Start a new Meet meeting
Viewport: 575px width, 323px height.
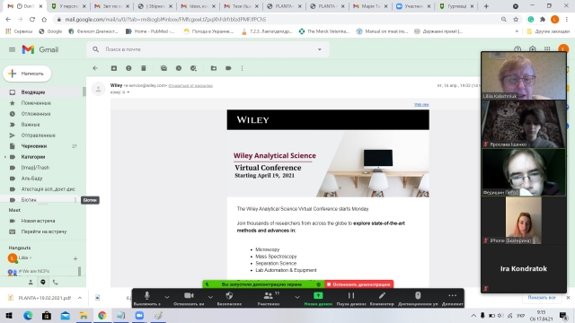pos(38,221)
